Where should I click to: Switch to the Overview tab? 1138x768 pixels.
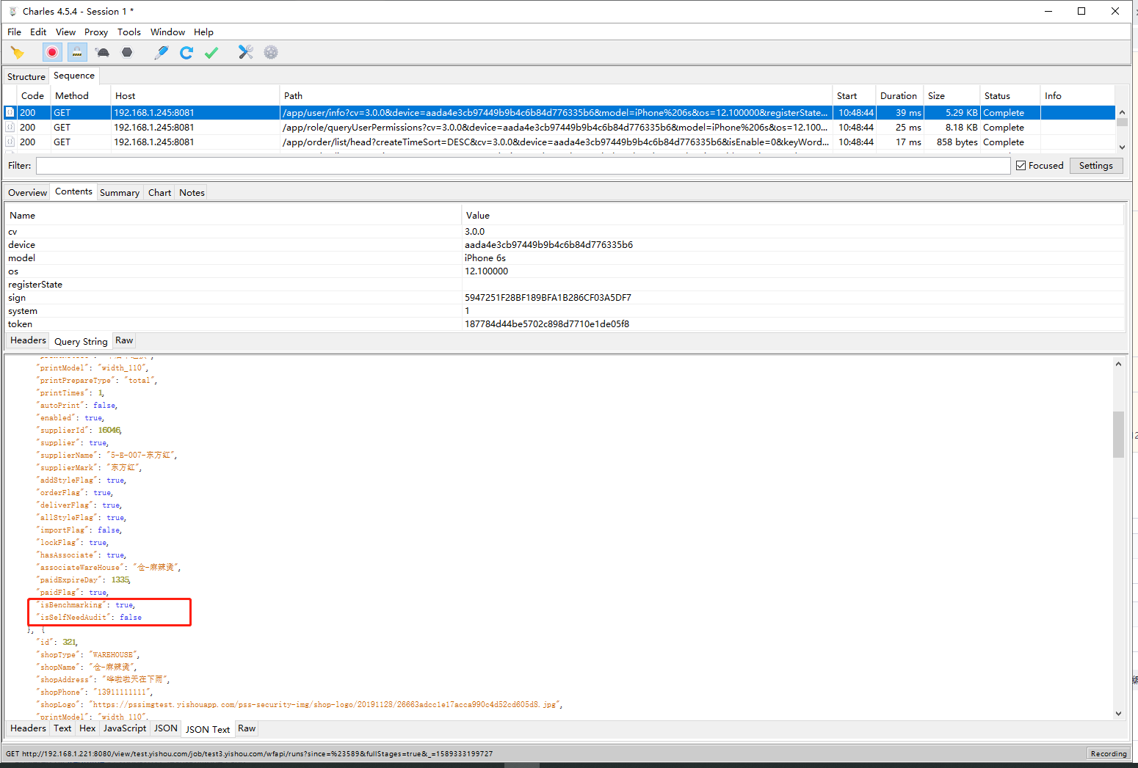pyautogui.click(x=28, y=192)
